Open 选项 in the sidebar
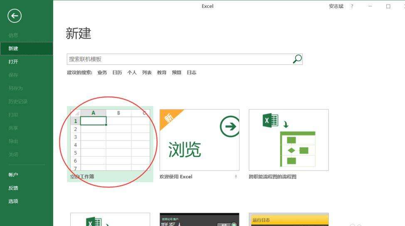 (x=13, y=201)
